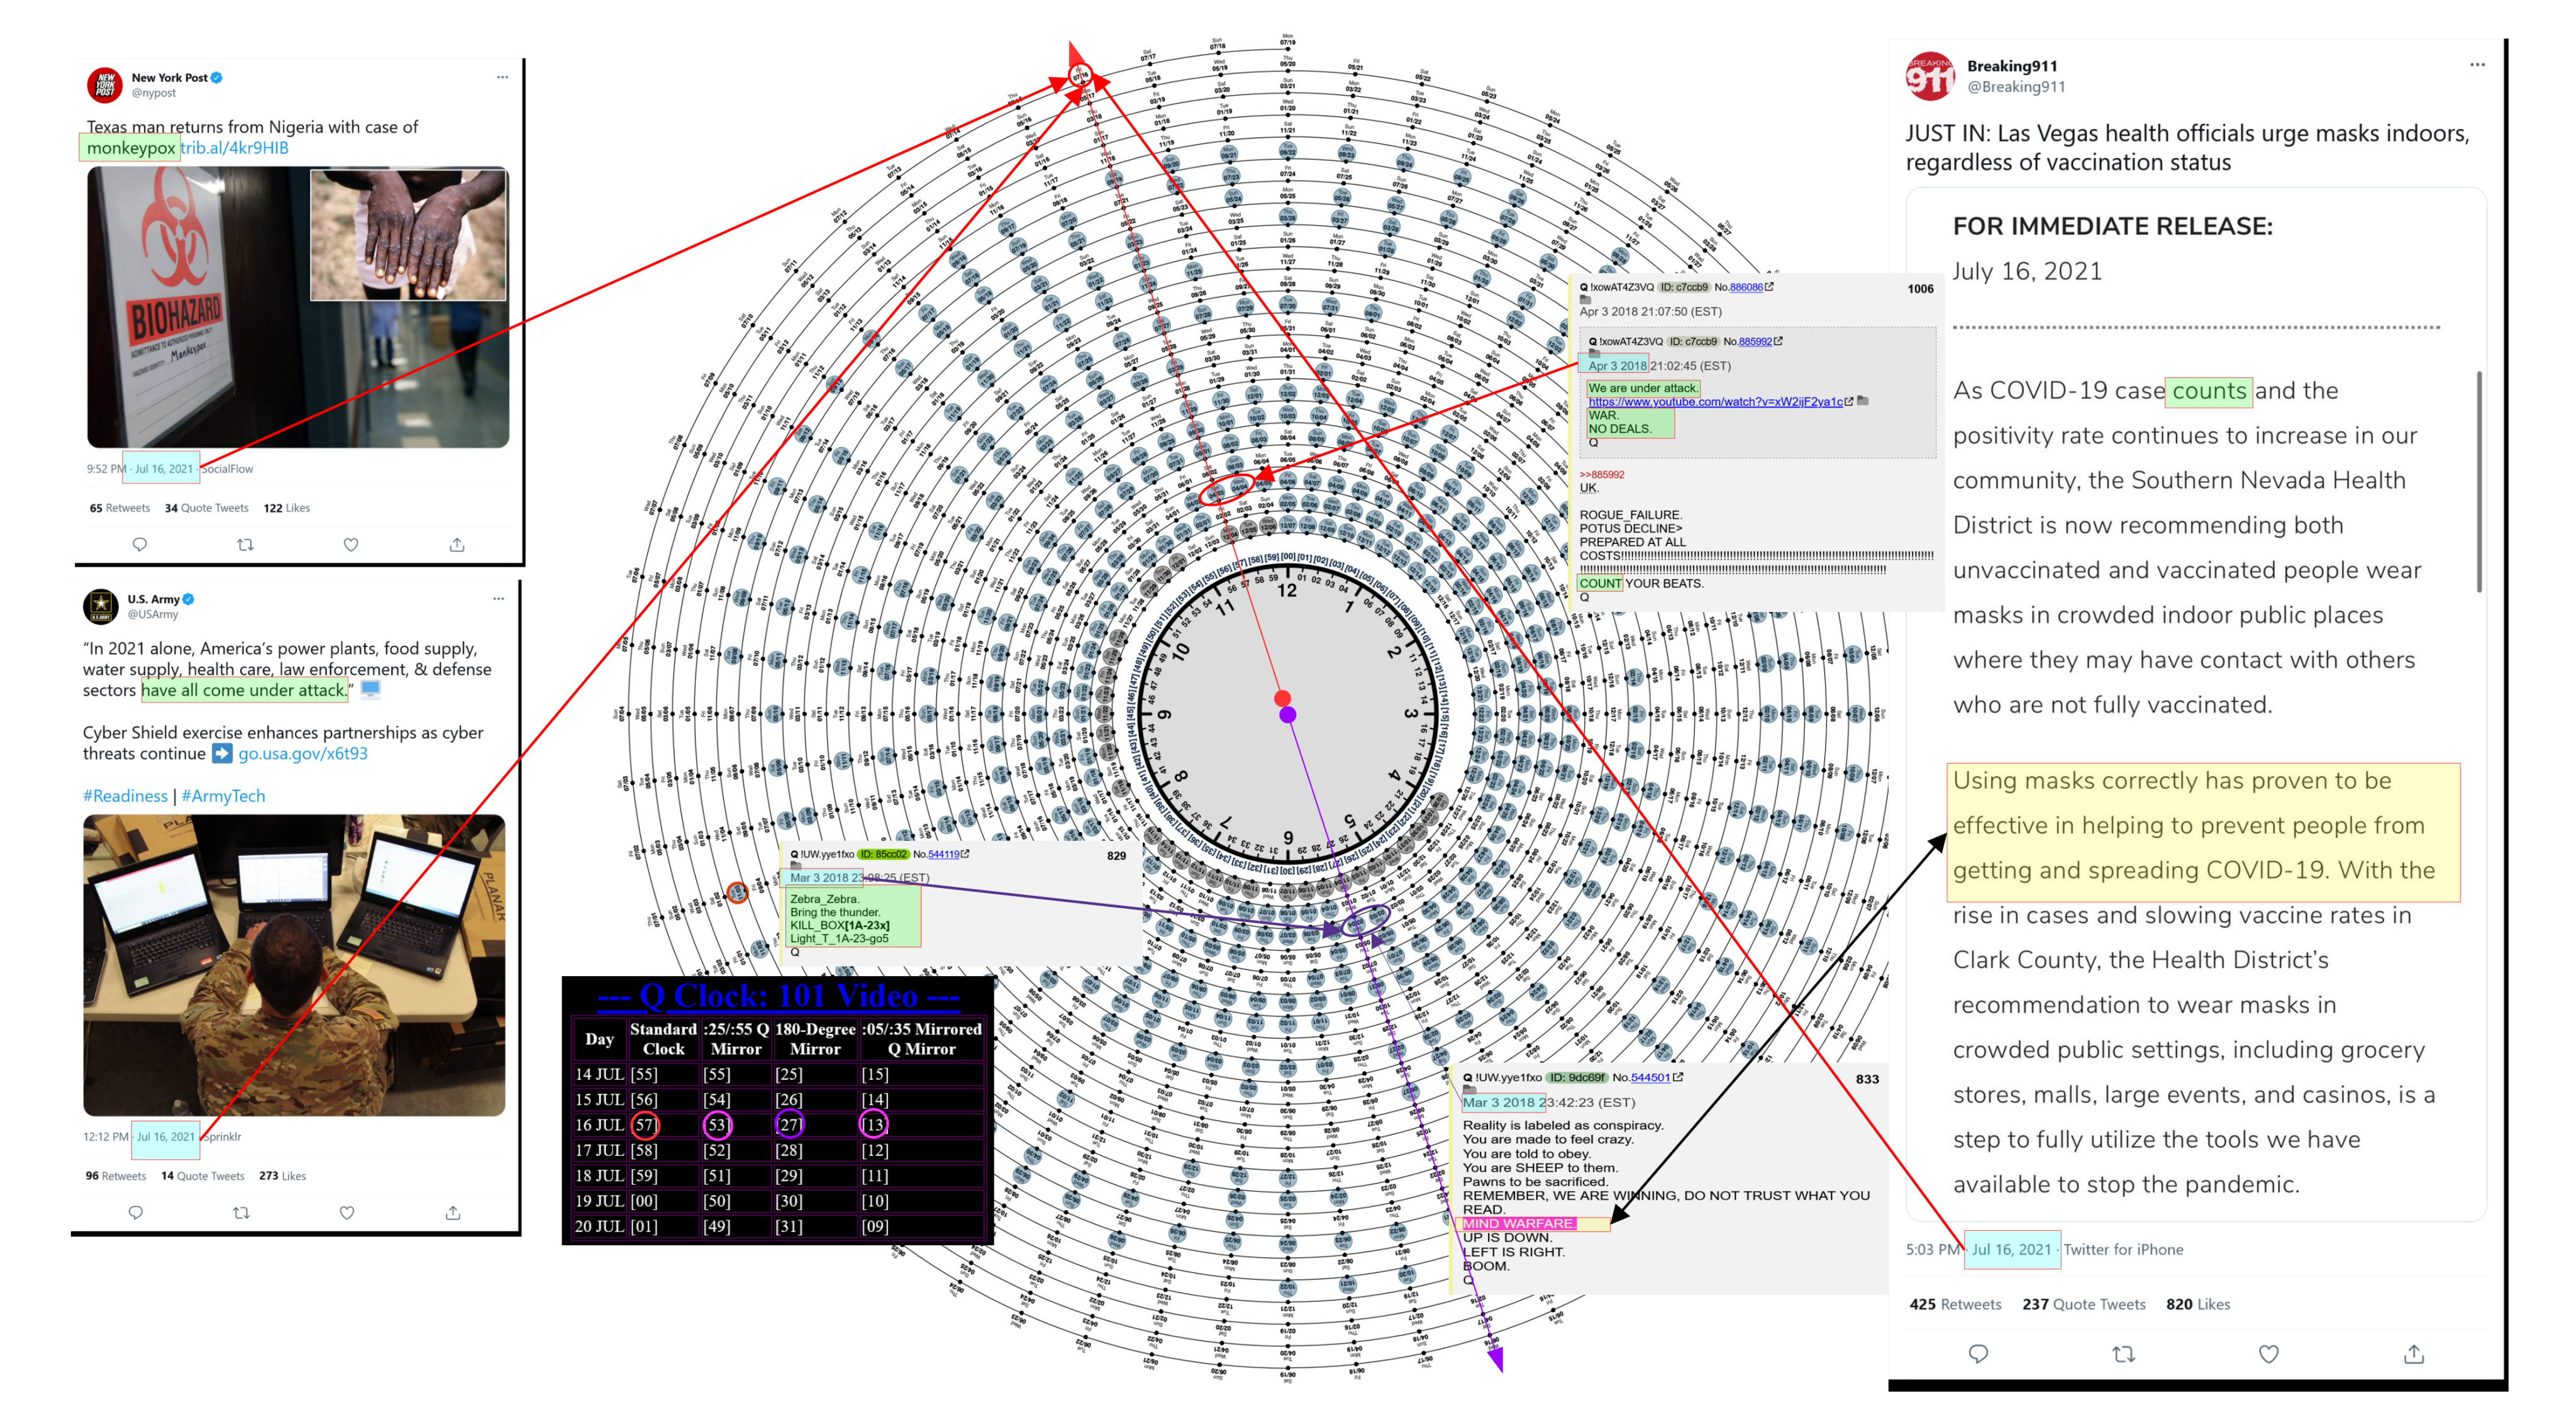Open the Breaking911 profile avatar

click(x=1930, y=76)
